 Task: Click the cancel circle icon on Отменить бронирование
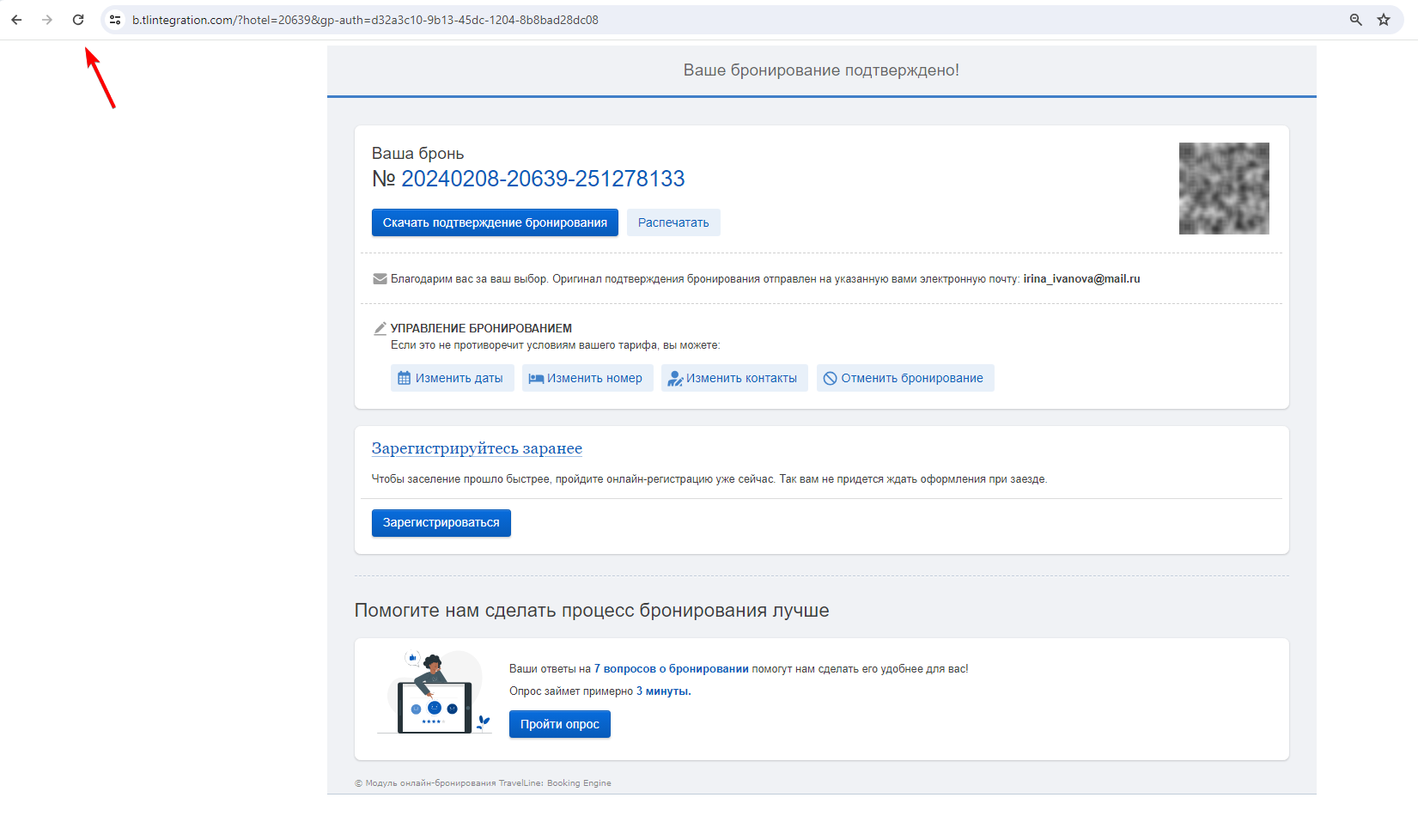(x=830, y=378)
